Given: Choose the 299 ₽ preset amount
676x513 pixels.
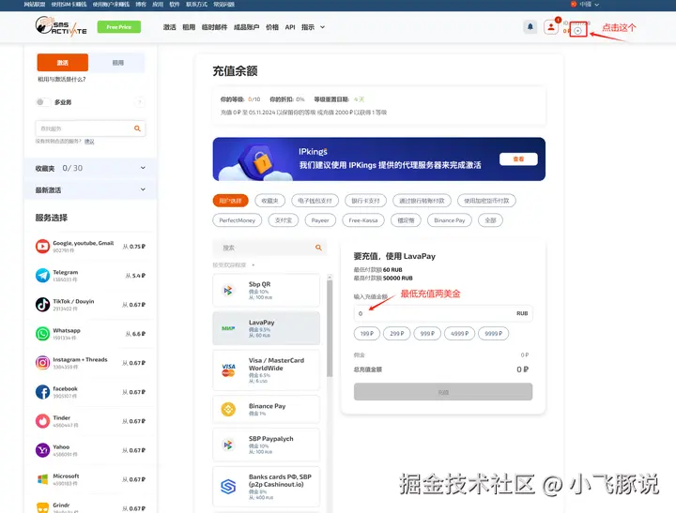Looking at the screenshot, I should tap(396, 333).
